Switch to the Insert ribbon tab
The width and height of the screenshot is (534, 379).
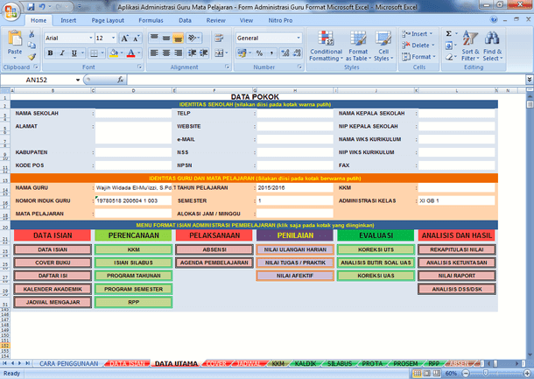pyautogui.click(x=68, y=20)
